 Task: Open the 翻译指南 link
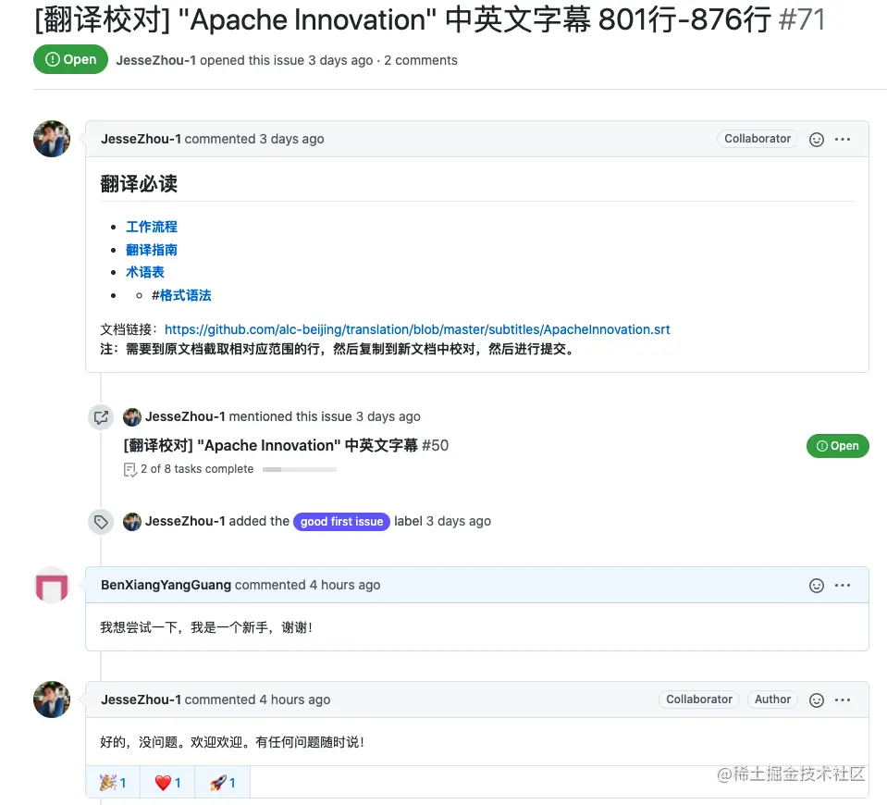pyautogui.click(x=152, y=250)
